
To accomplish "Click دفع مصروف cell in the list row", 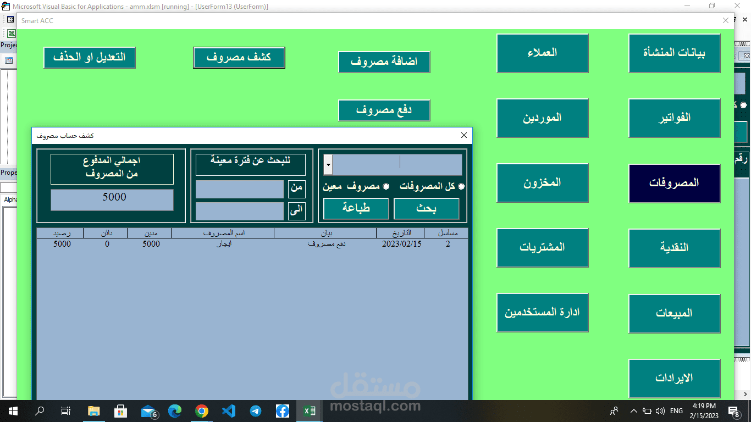I will click(x=326, y=244).
